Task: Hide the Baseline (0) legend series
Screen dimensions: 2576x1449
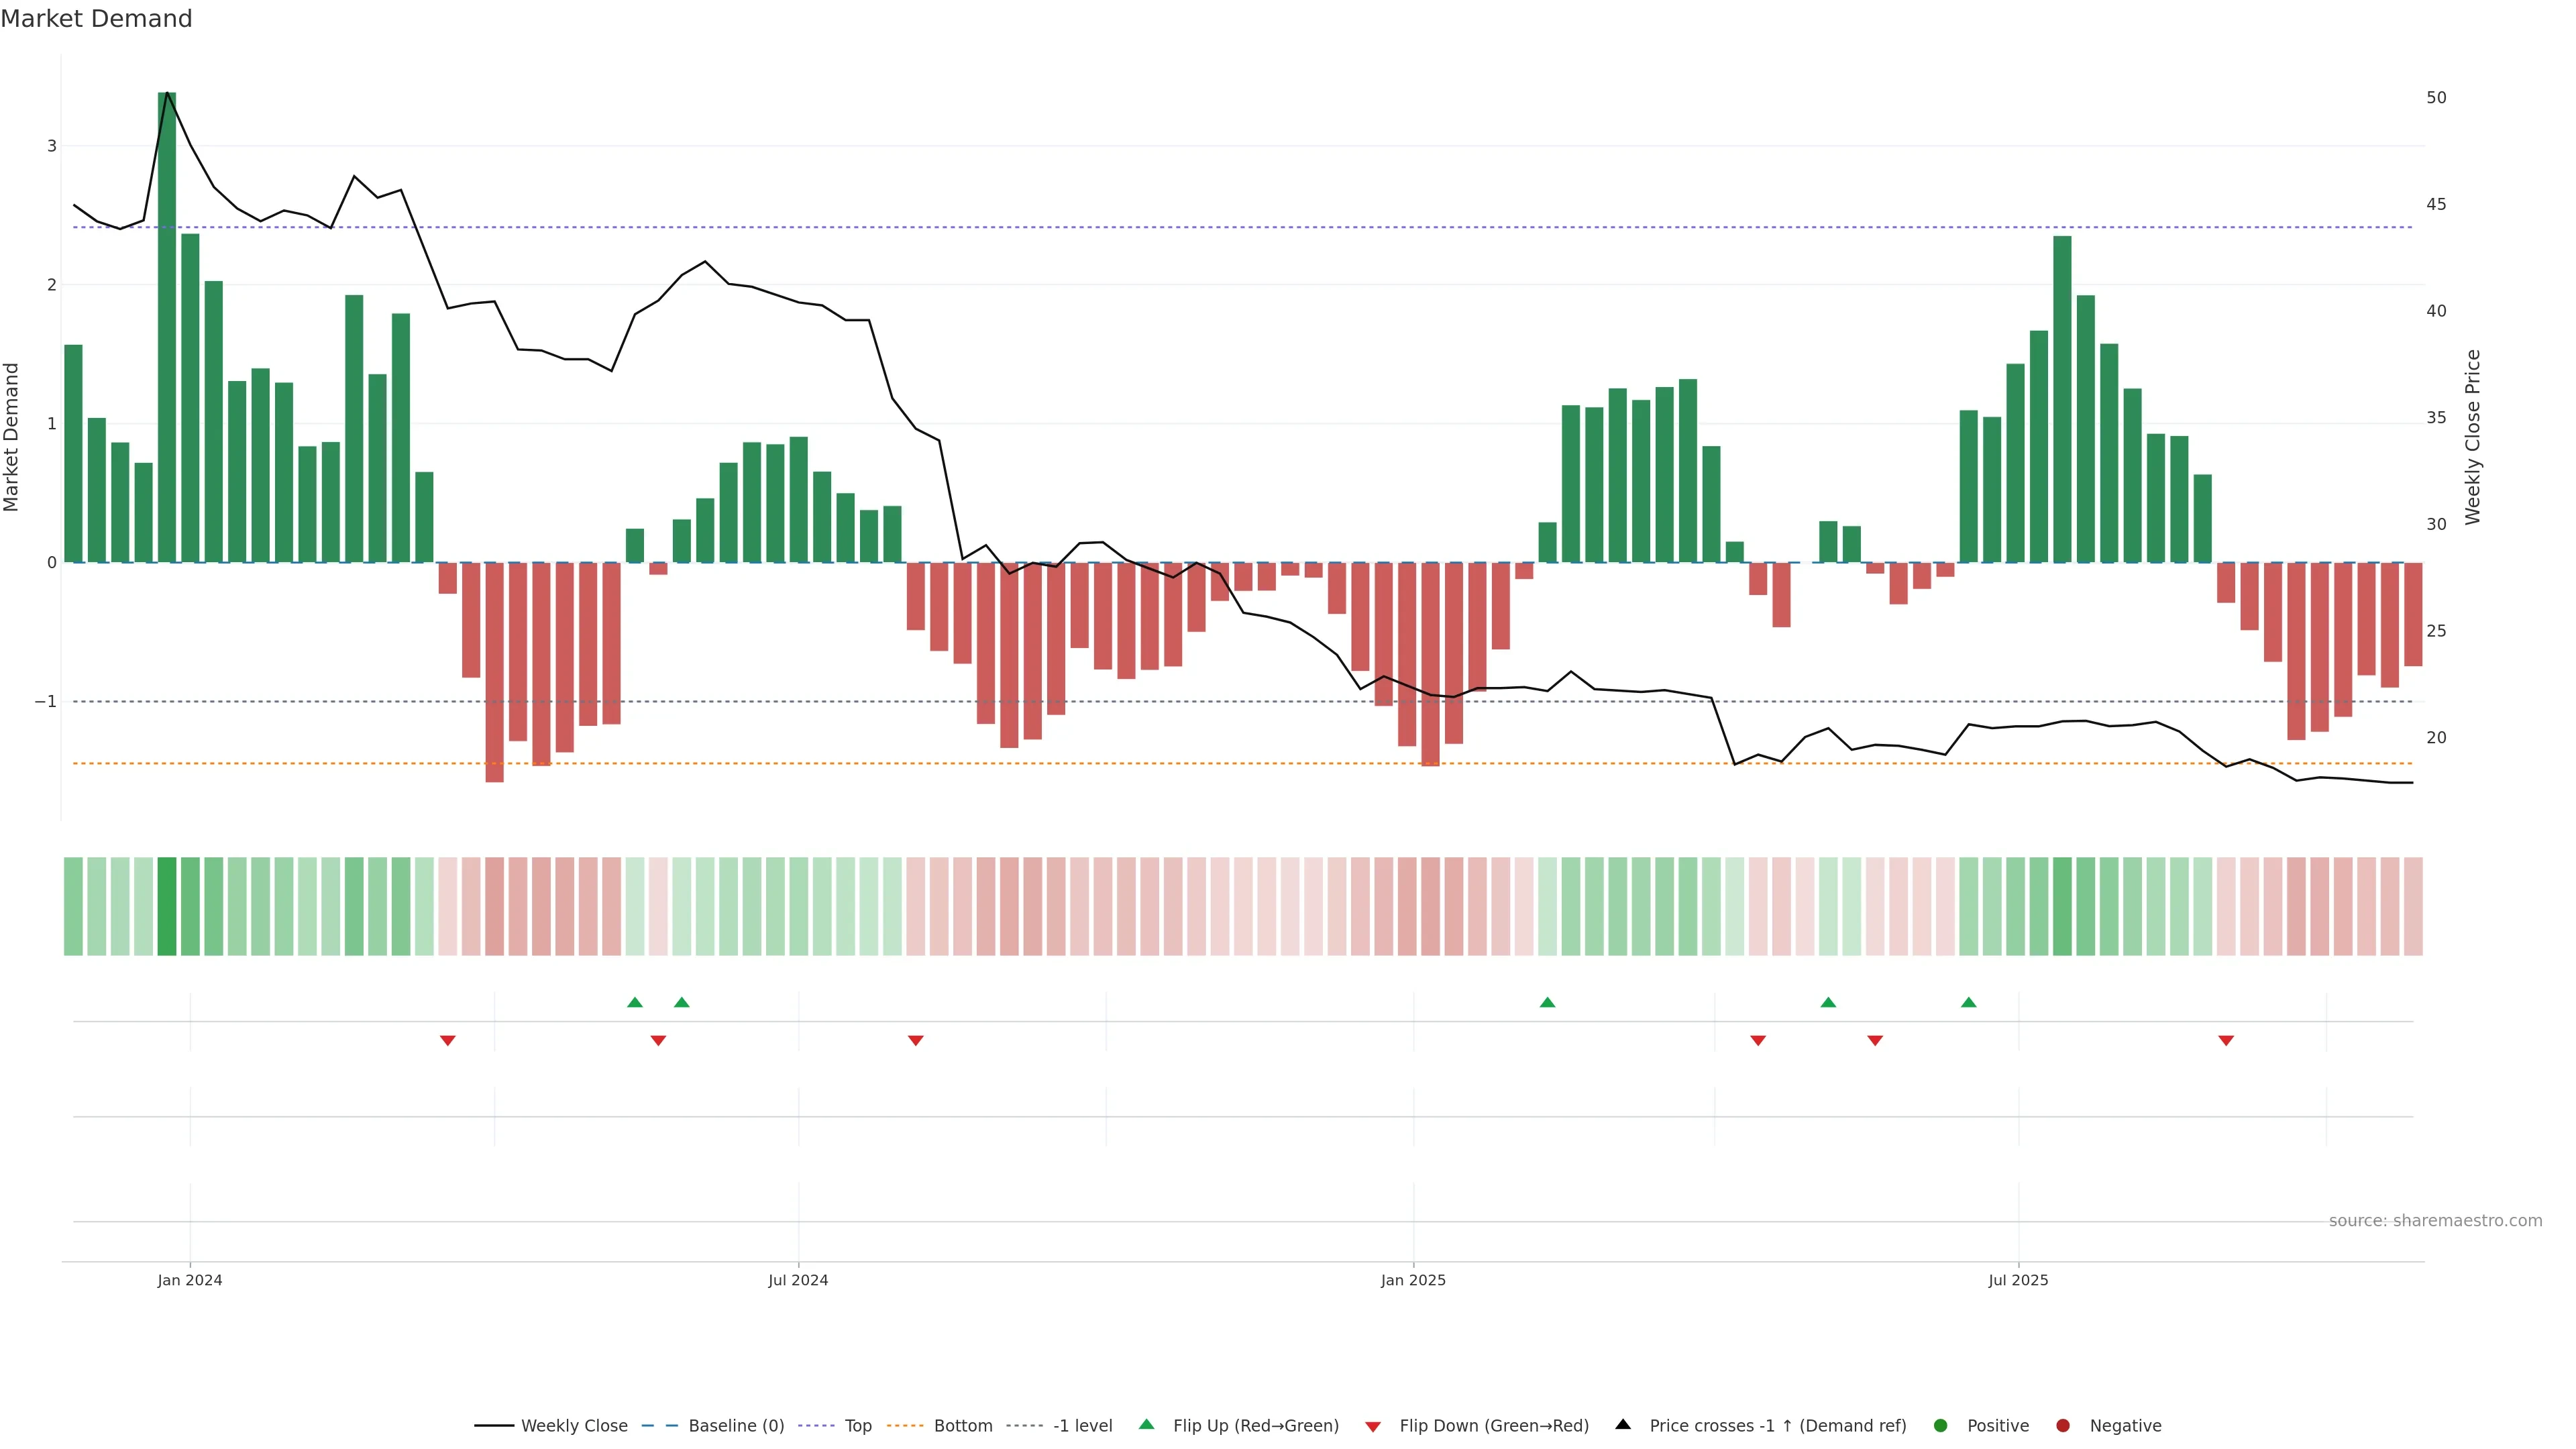Action: [735, 1426]
